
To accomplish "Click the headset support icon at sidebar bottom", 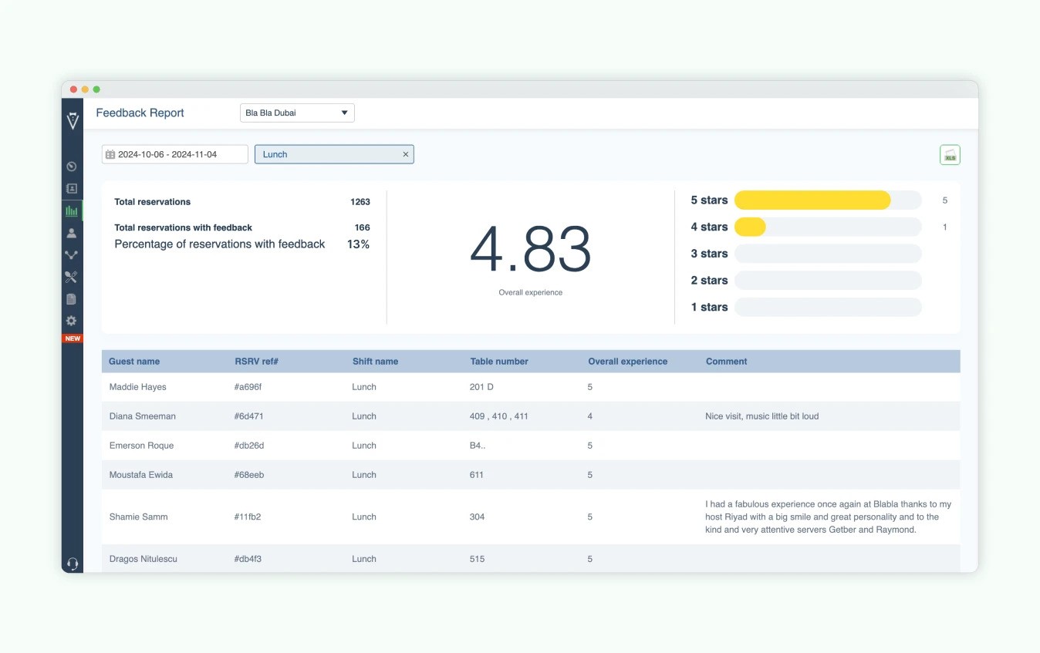I will (72, 564).
